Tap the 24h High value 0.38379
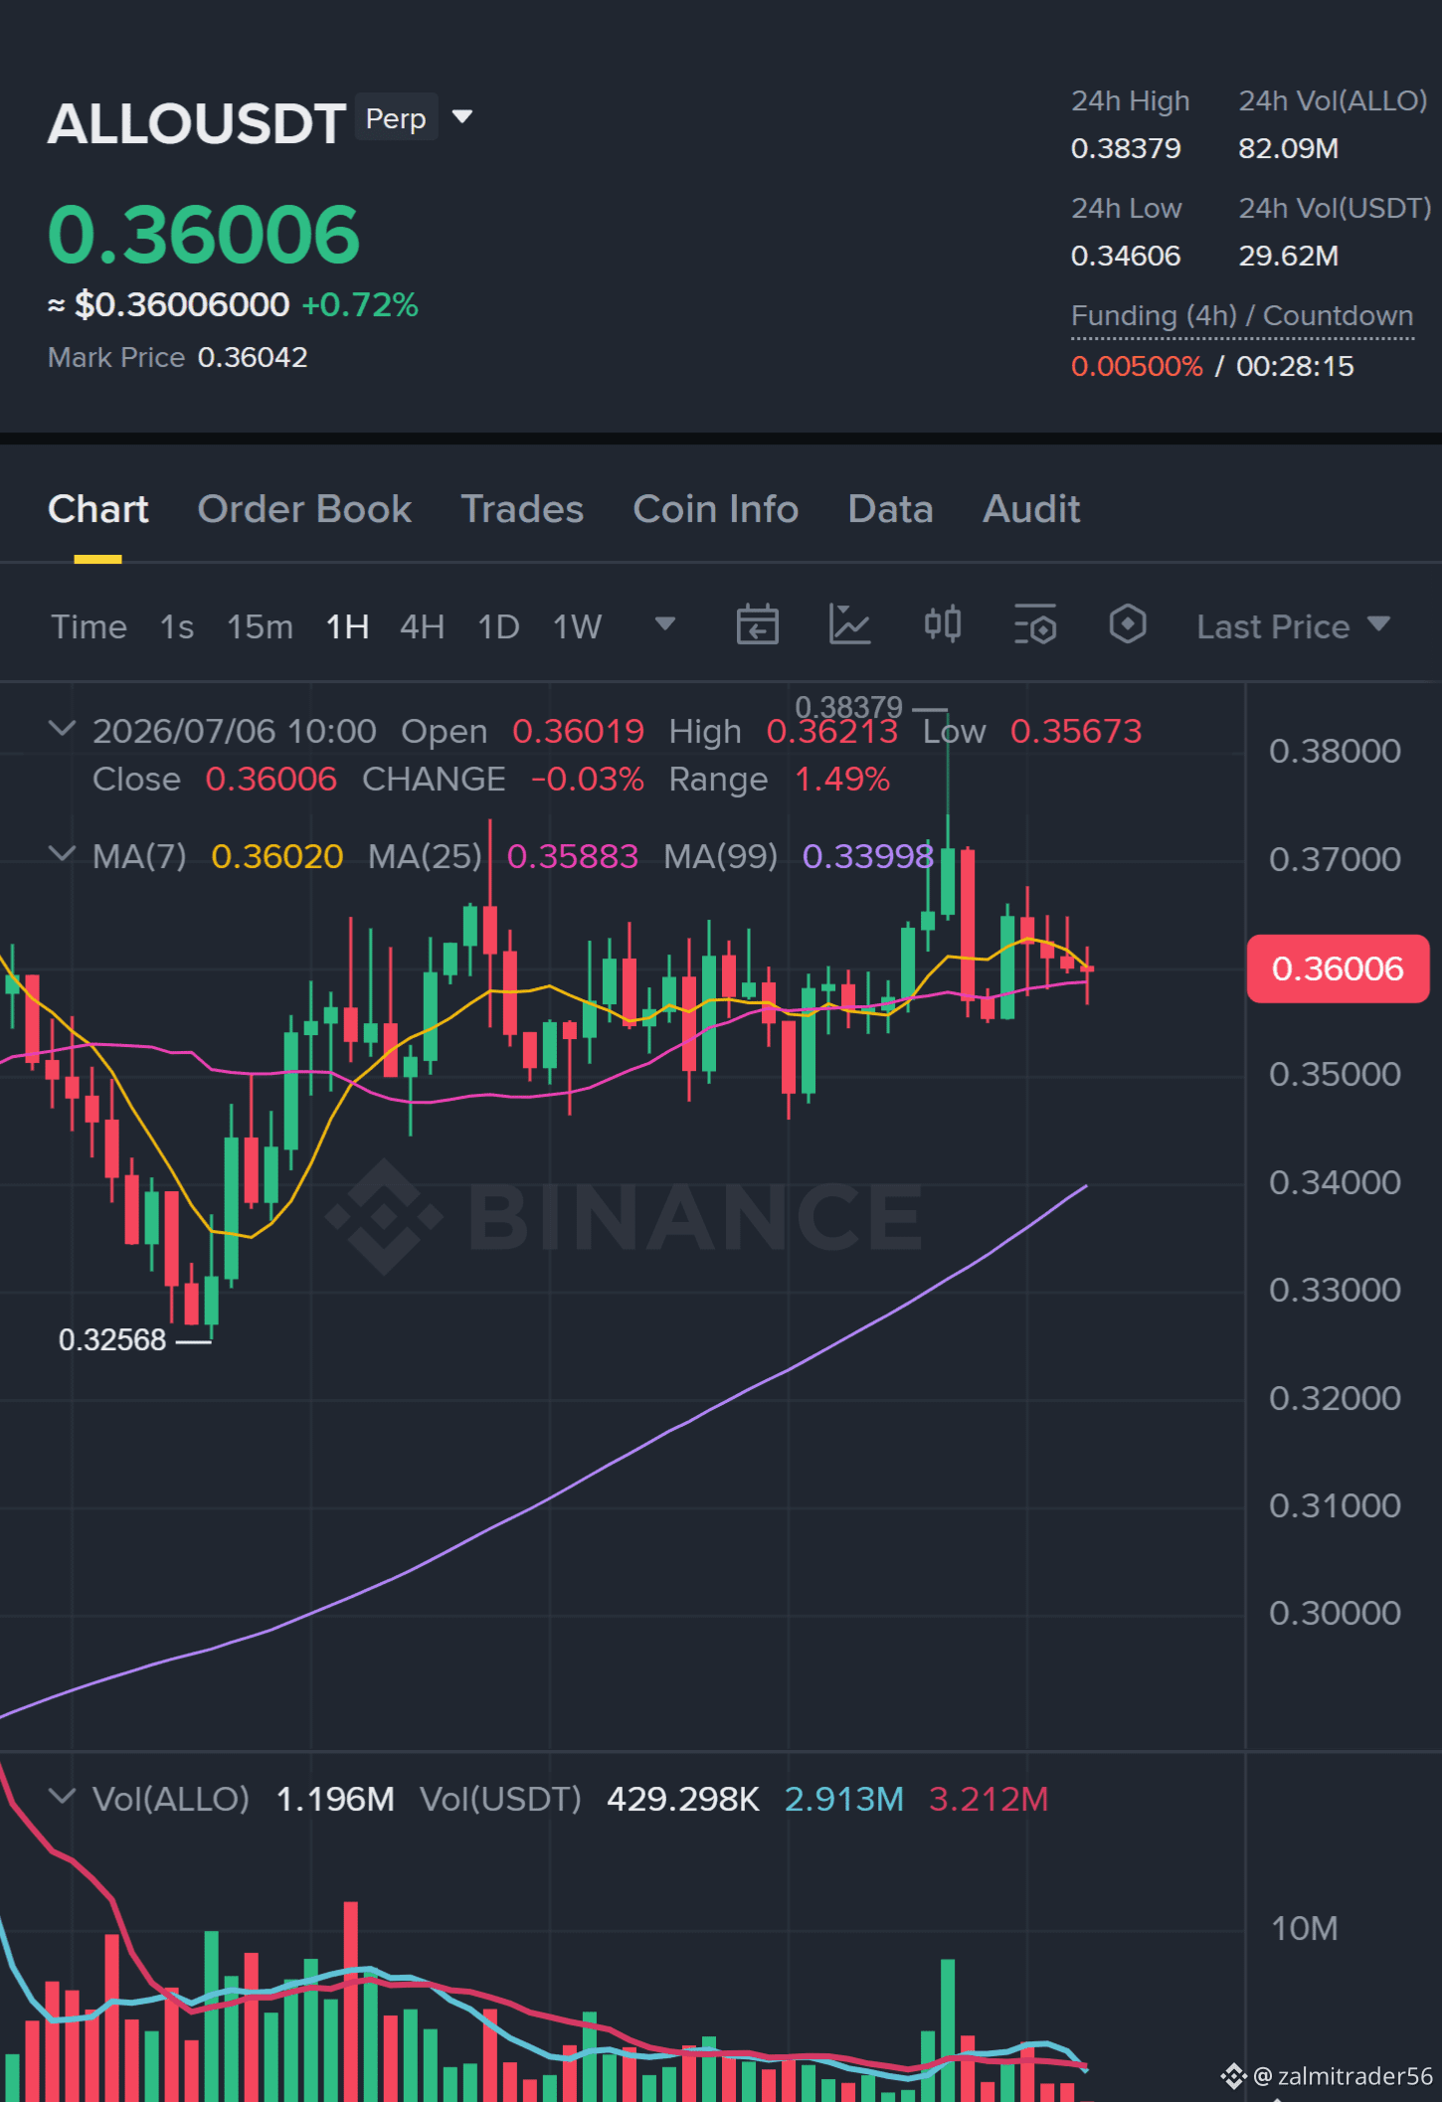 tap(1126, 148)
